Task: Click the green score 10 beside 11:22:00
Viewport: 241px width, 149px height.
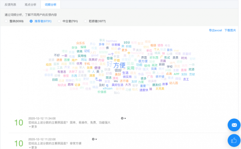Action: pos(18,143)
